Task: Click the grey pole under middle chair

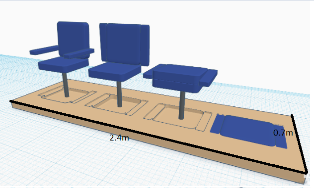Action: [x=119, y=94]
